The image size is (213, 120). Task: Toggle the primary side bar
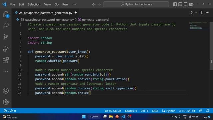click(x=175, y=4)
